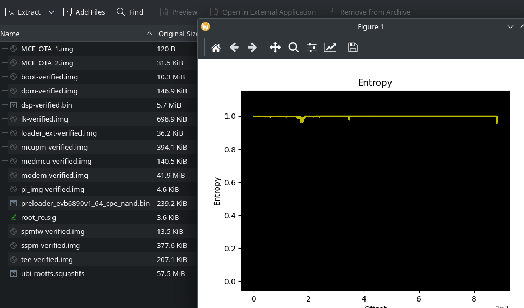Viewport: 524px width, 308px height.
Task: Open the Extract dropdown arrow
Action: point(51,12)
